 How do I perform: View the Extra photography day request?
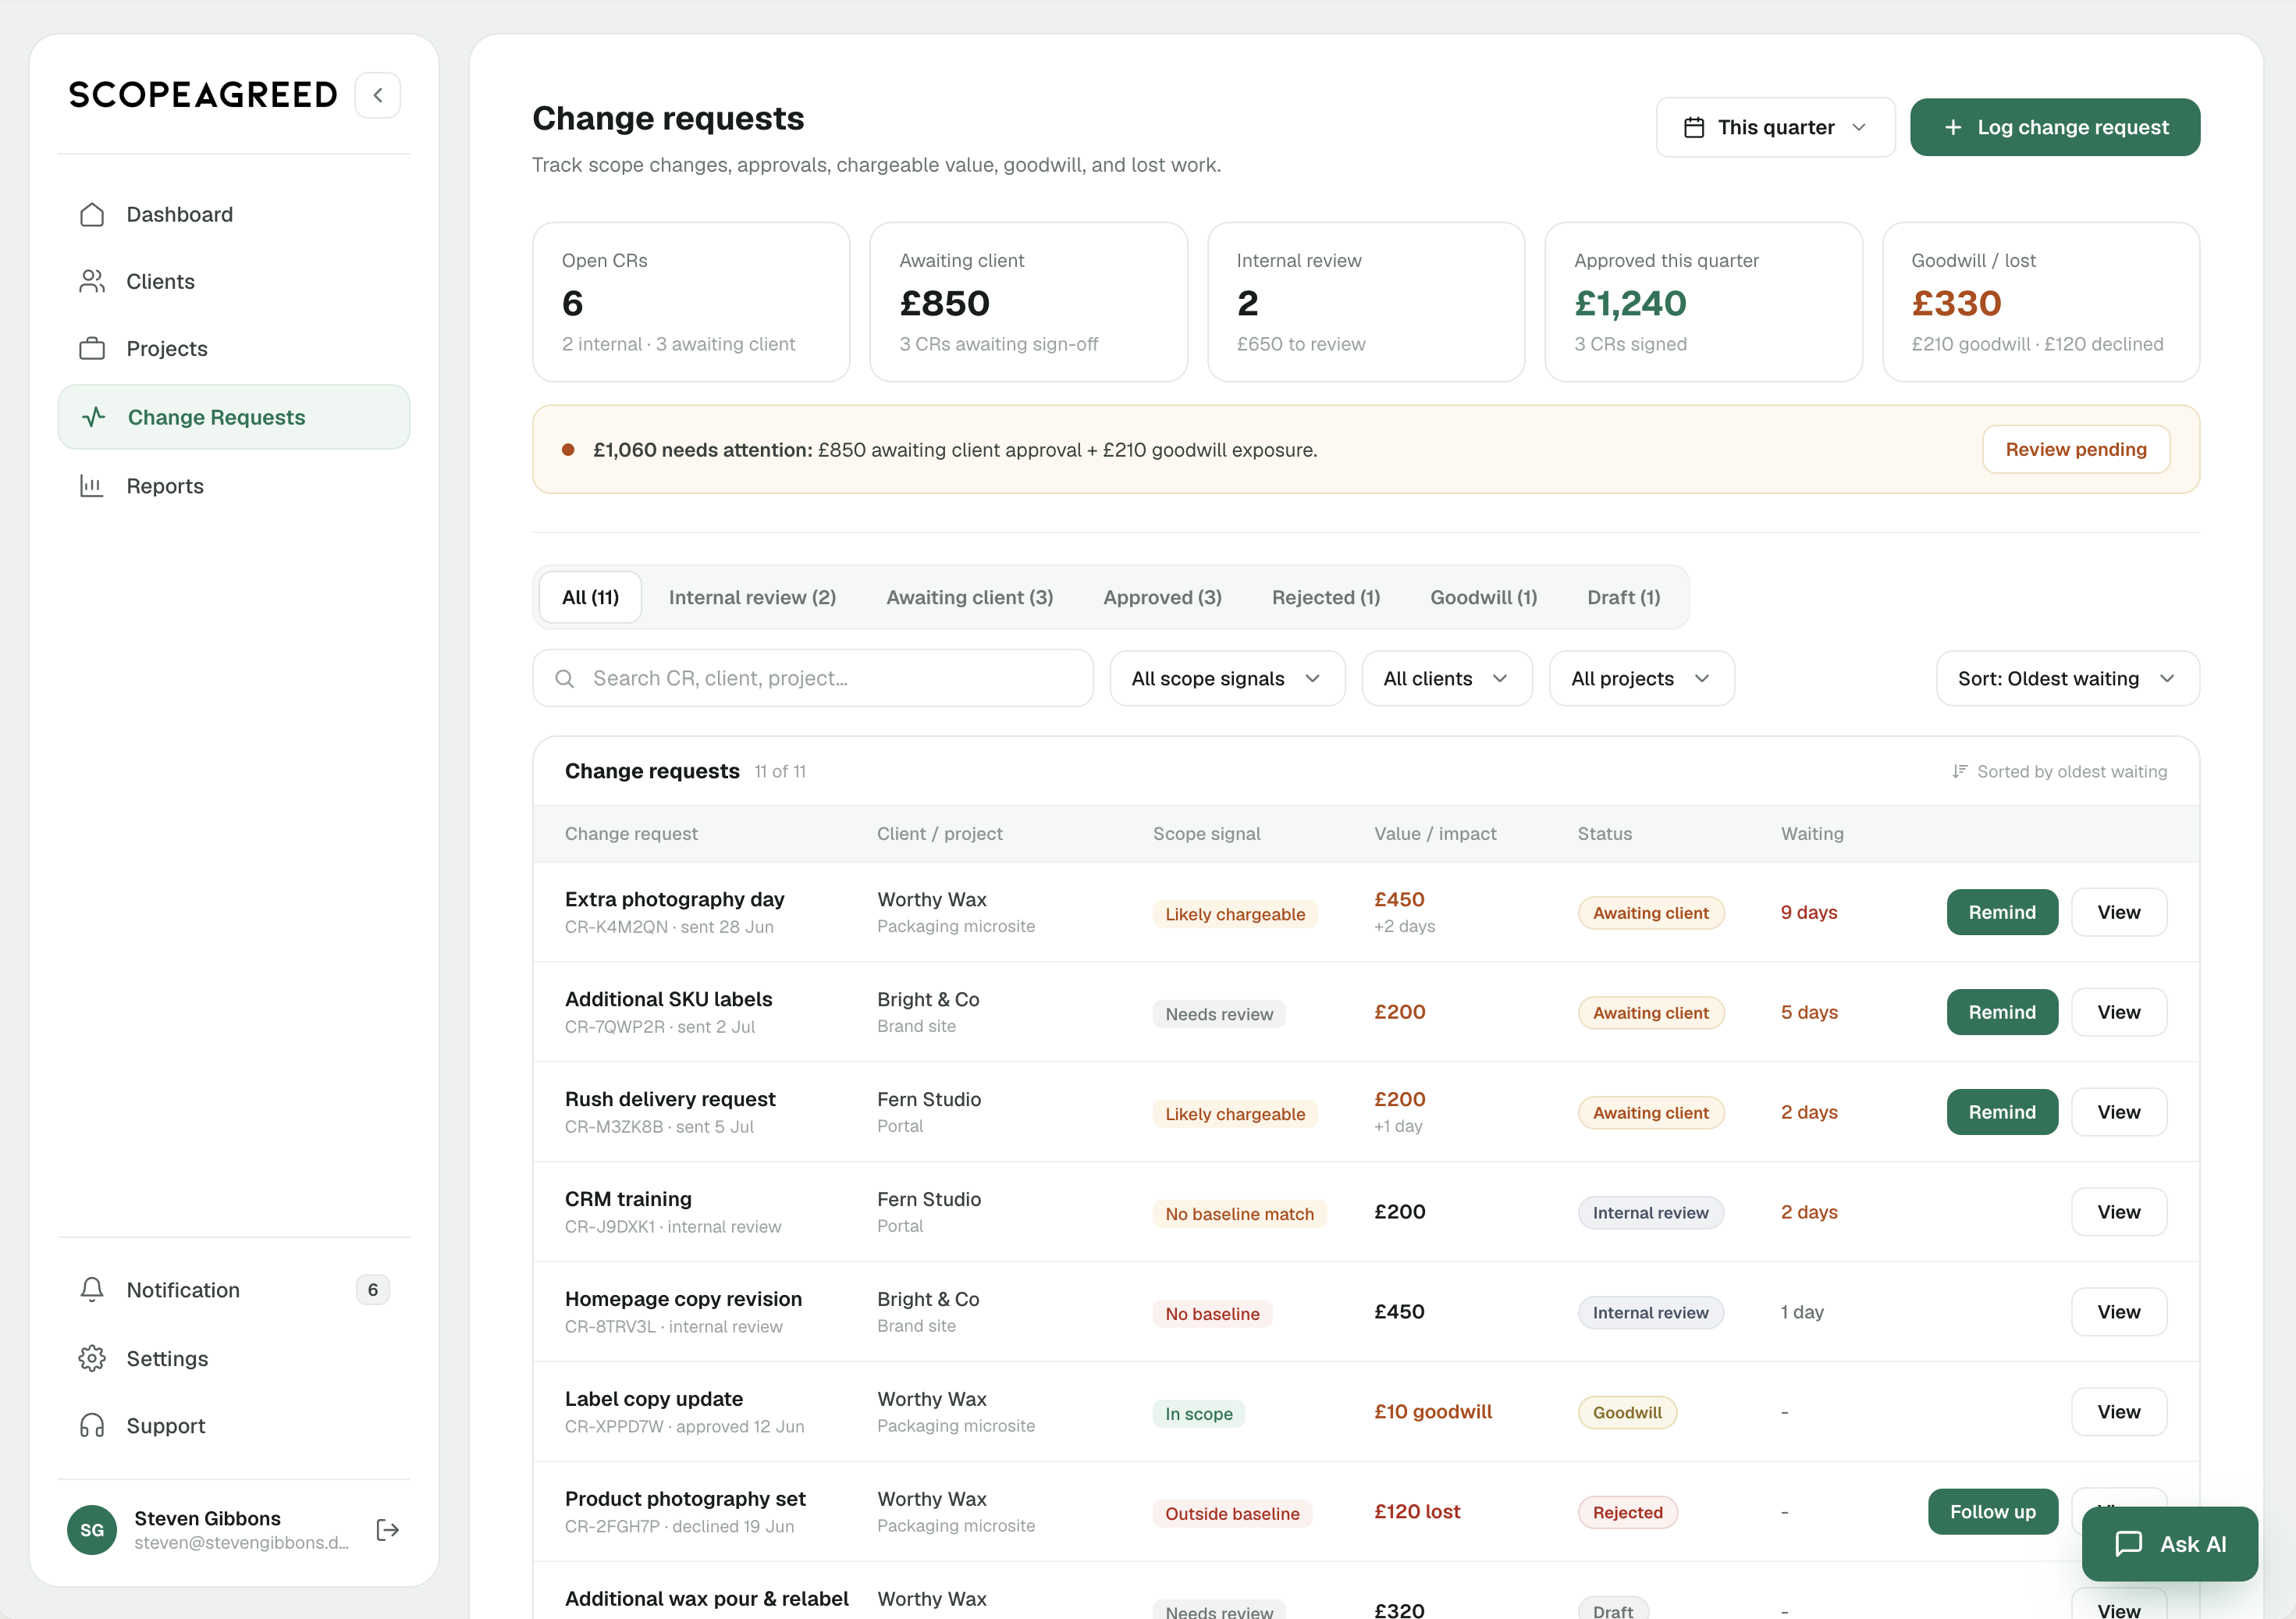click(2118, 912)
